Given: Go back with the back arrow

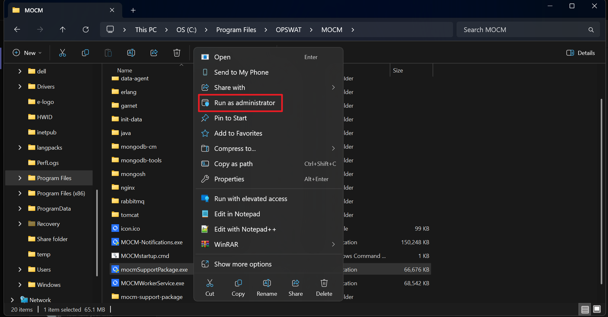Looking at the screenshot, I should click(x=17, y=30).
